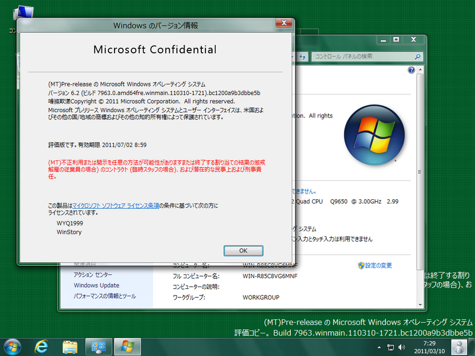Close the Windows のバージョン情報 dialog
The image size is (475, 356).
[284, 23]
